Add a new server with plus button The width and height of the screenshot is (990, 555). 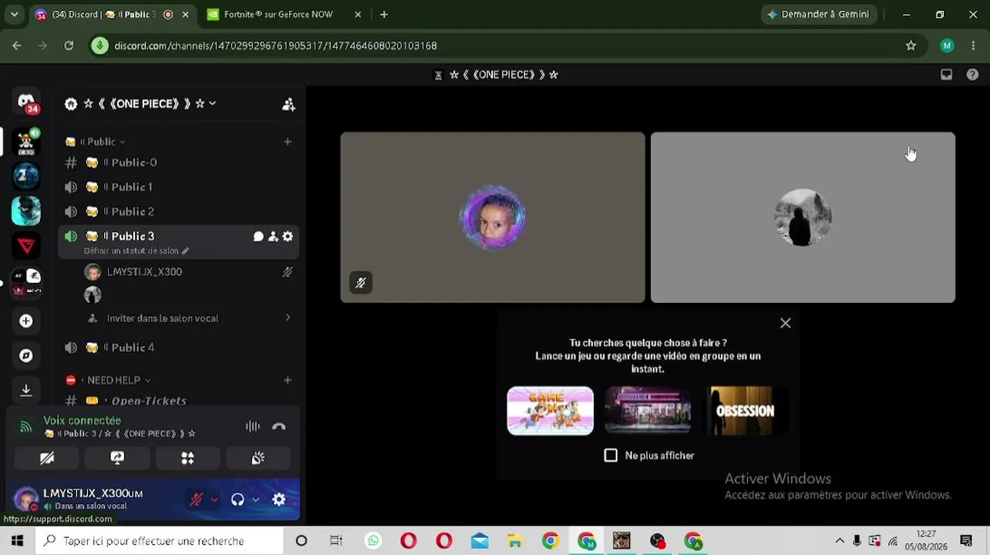click(x=26, y=321)
